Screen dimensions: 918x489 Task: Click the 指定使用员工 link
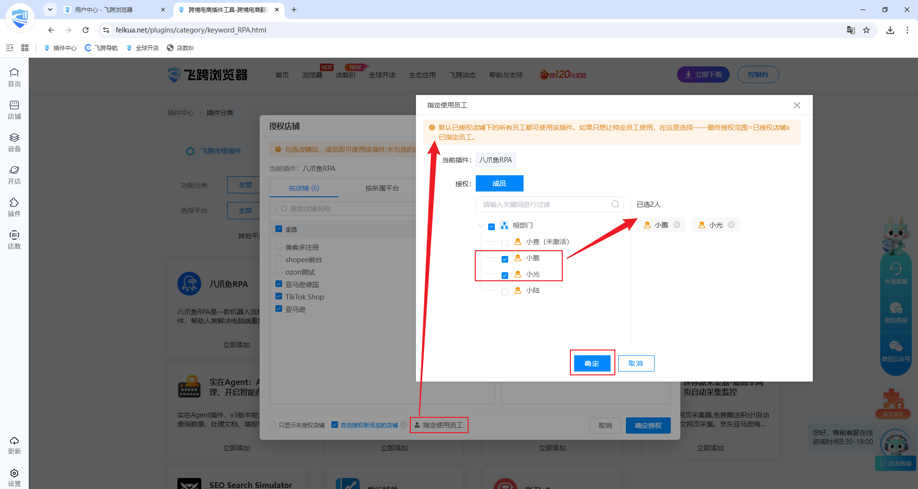pyautogui.click(x=439, y=425)
